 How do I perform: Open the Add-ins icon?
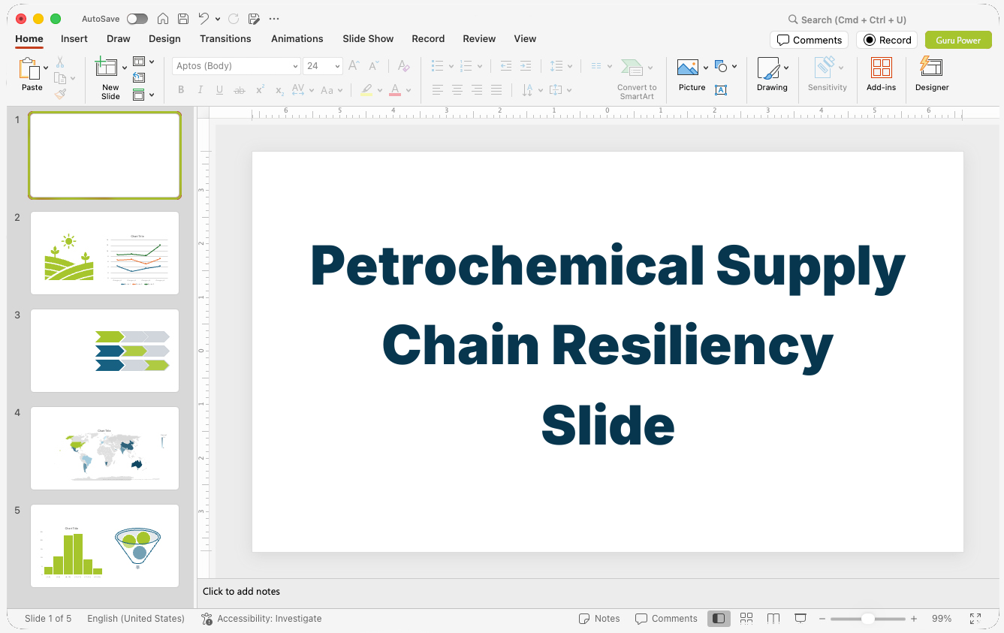[882, 68]
